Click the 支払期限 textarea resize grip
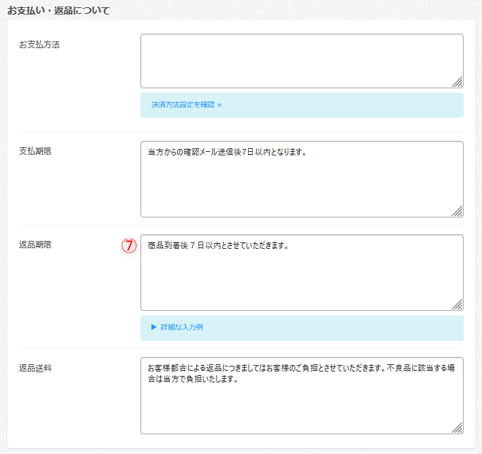 point(457,211)
